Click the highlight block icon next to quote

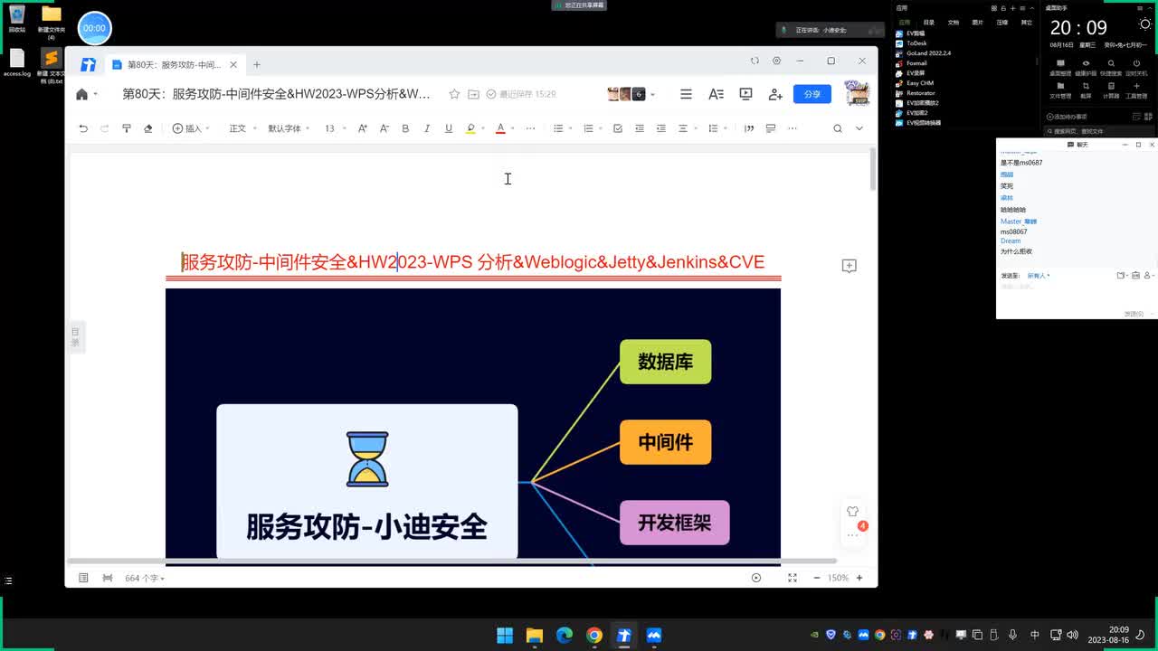(771, 128)
